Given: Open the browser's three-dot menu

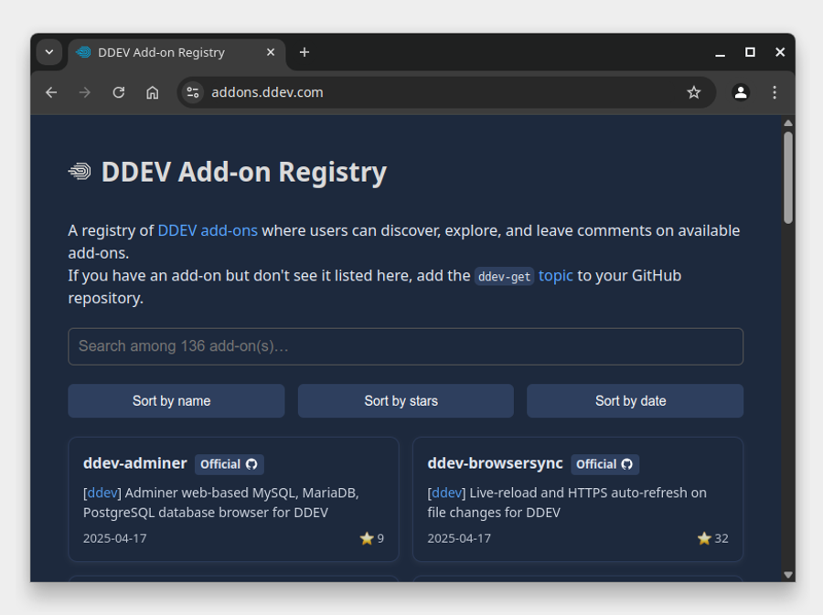Looking at the screenshot, I should click(775, 92).
